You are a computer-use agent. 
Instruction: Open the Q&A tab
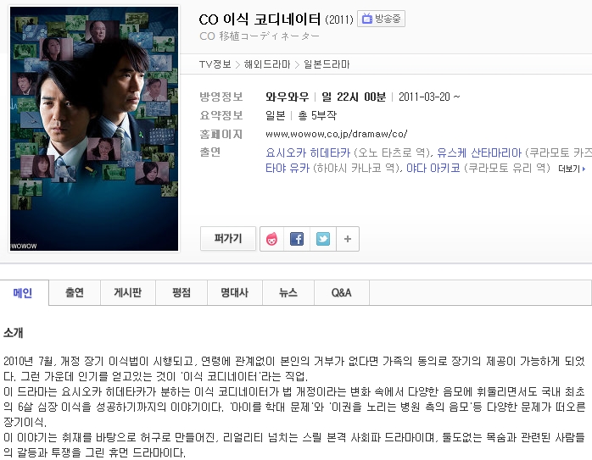(341, 292)
